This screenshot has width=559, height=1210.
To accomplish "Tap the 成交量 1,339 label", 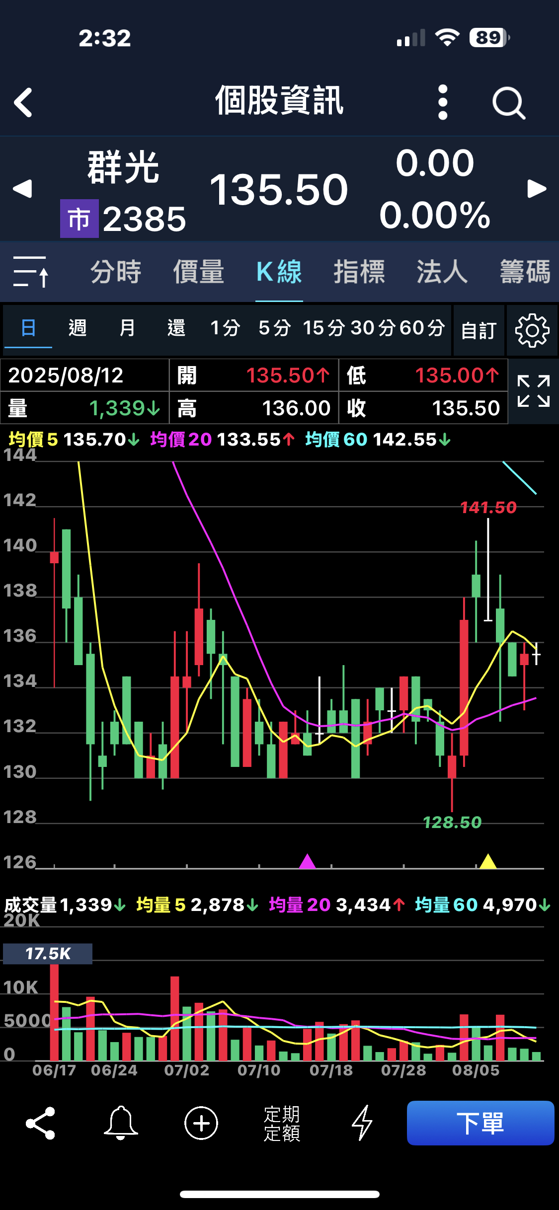I will click(x=65, y=905).
